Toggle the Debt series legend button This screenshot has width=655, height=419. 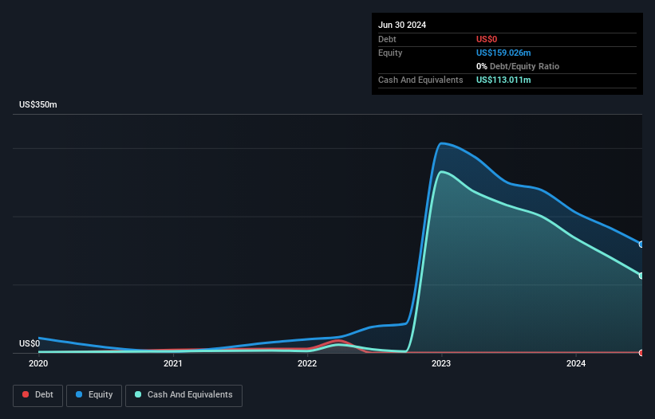point(38,395)
